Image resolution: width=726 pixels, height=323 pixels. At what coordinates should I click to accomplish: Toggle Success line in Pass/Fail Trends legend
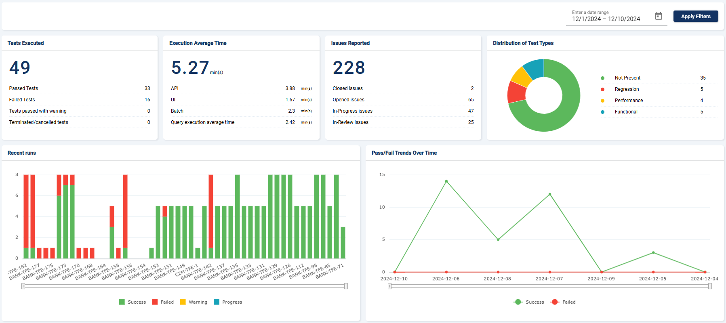[529, 302]
